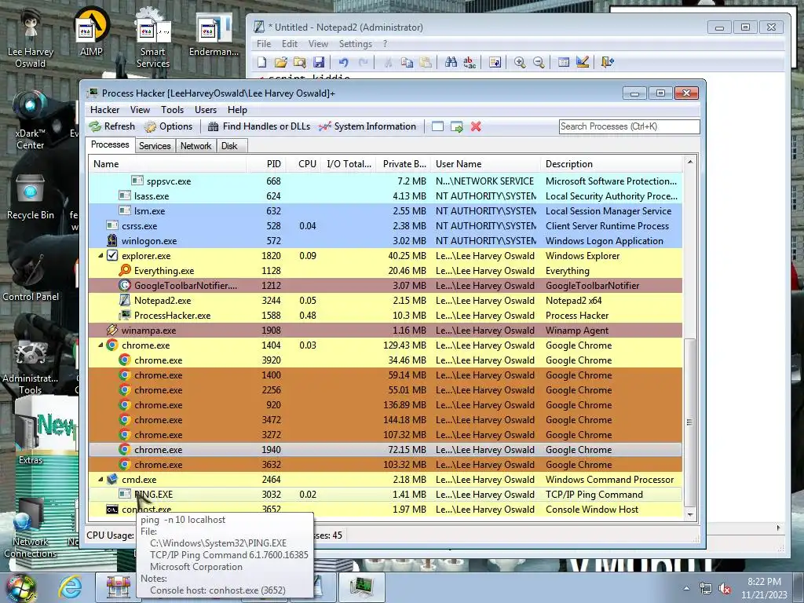Click the Exit door icon in Notepad2
This screenshot has height=603, width=804.
coord(608,63)
